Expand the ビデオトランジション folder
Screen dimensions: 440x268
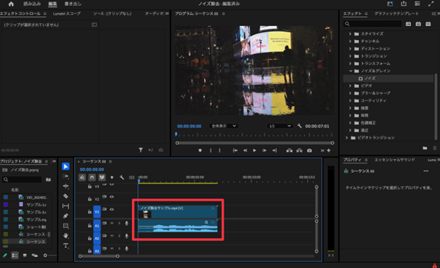(x=347, y=138)
